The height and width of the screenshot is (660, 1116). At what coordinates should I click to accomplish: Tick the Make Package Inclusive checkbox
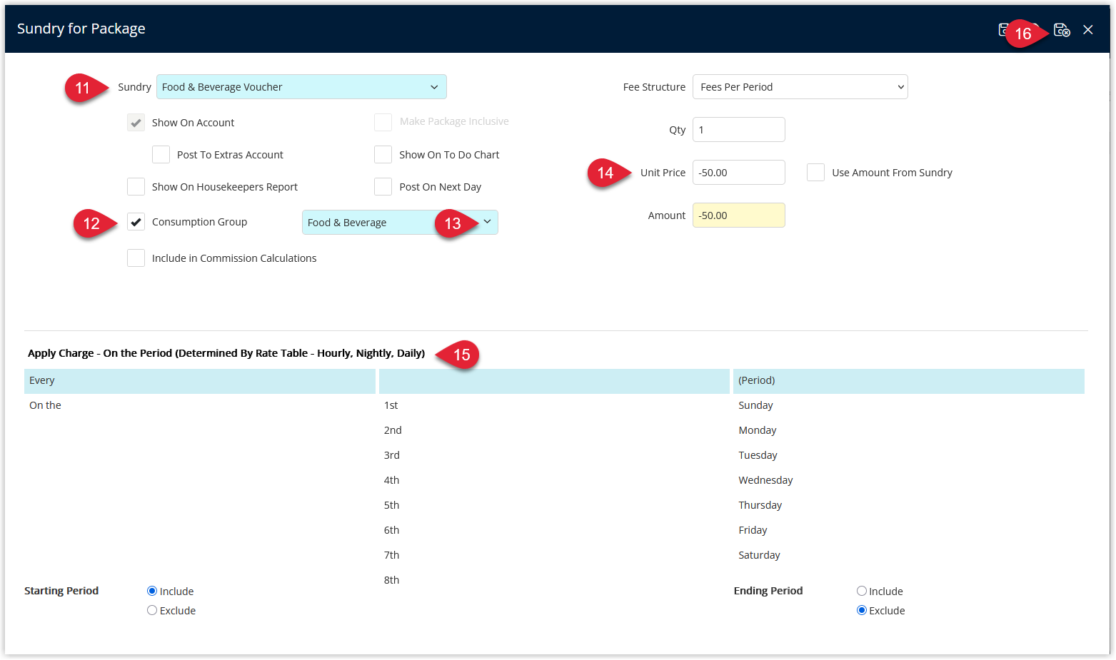(x=383, y=122)
